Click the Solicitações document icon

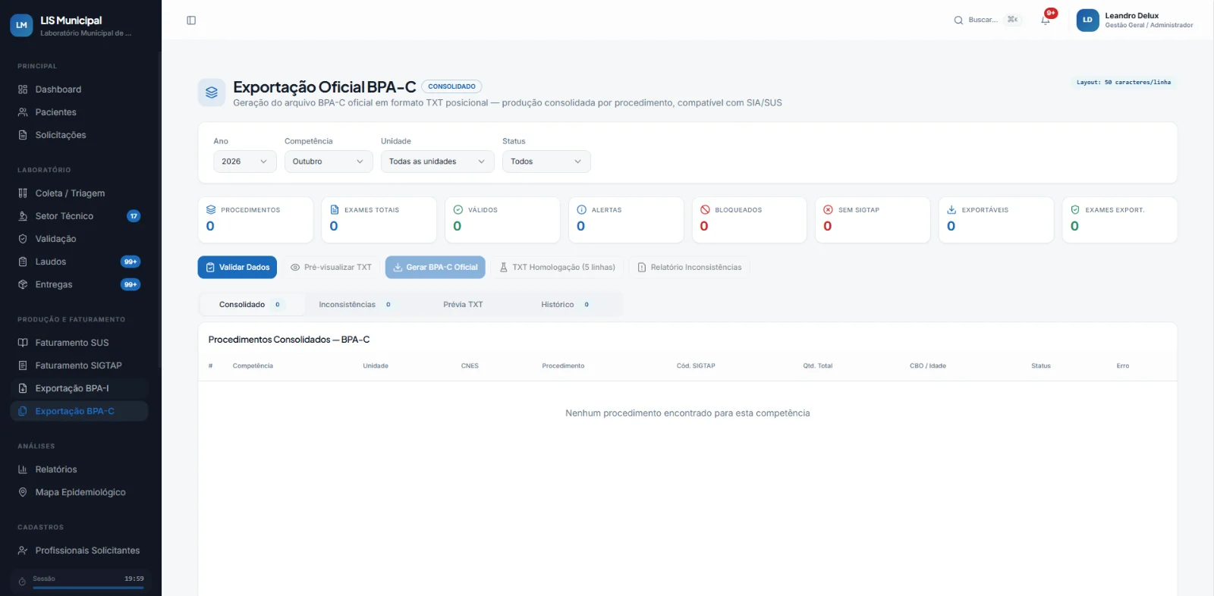click(23, 135)
